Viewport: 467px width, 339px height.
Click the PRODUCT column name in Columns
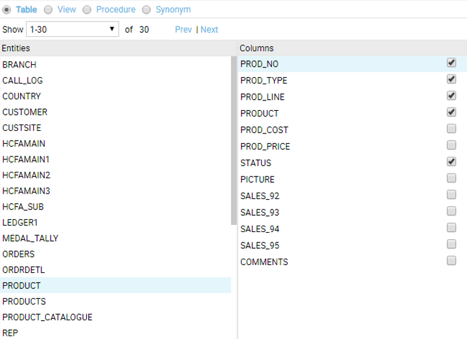point(260,113)
